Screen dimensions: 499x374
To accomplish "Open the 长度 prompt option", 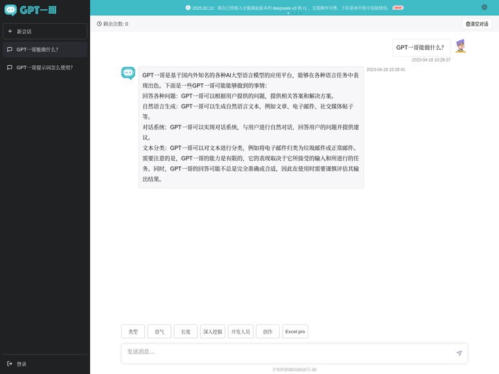I will point(186,332).
